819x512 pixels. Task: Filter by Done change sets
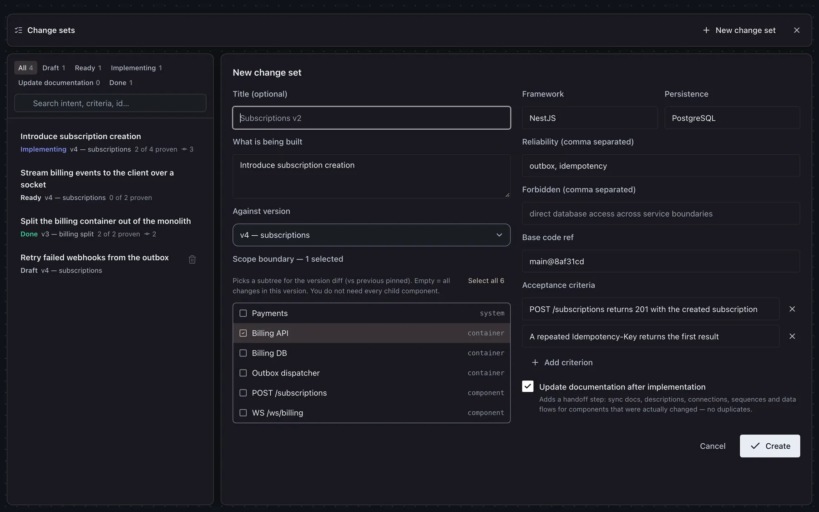click(121, 82)
